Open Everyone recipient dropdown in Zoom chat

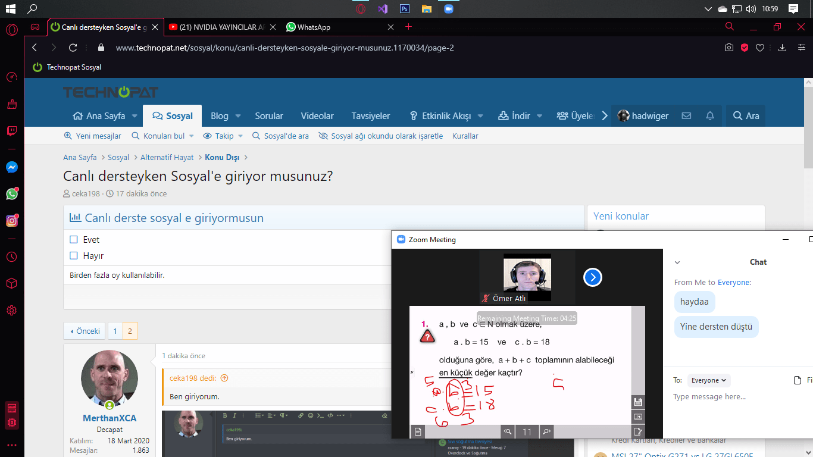[x=709, y=380]
